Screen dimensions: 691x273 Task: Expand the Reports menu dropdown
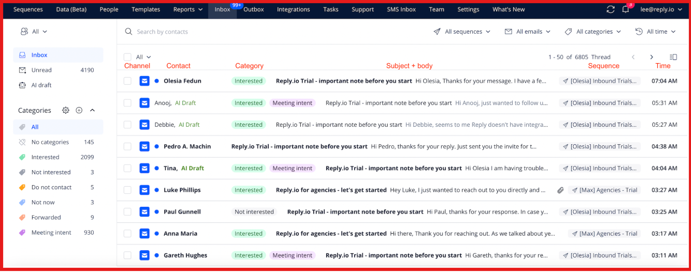click(188, 9)
